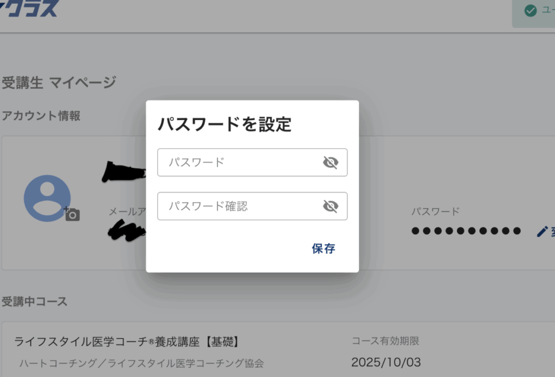The image size is (555, 377).
Task: Select the user avatar profile icon
Action: coord(47,197)
